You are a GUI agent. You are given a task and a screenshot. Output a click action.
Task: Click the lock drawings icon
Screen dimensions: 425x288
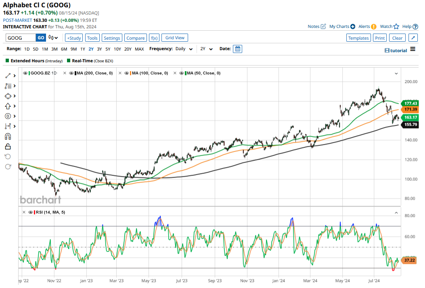8,146
